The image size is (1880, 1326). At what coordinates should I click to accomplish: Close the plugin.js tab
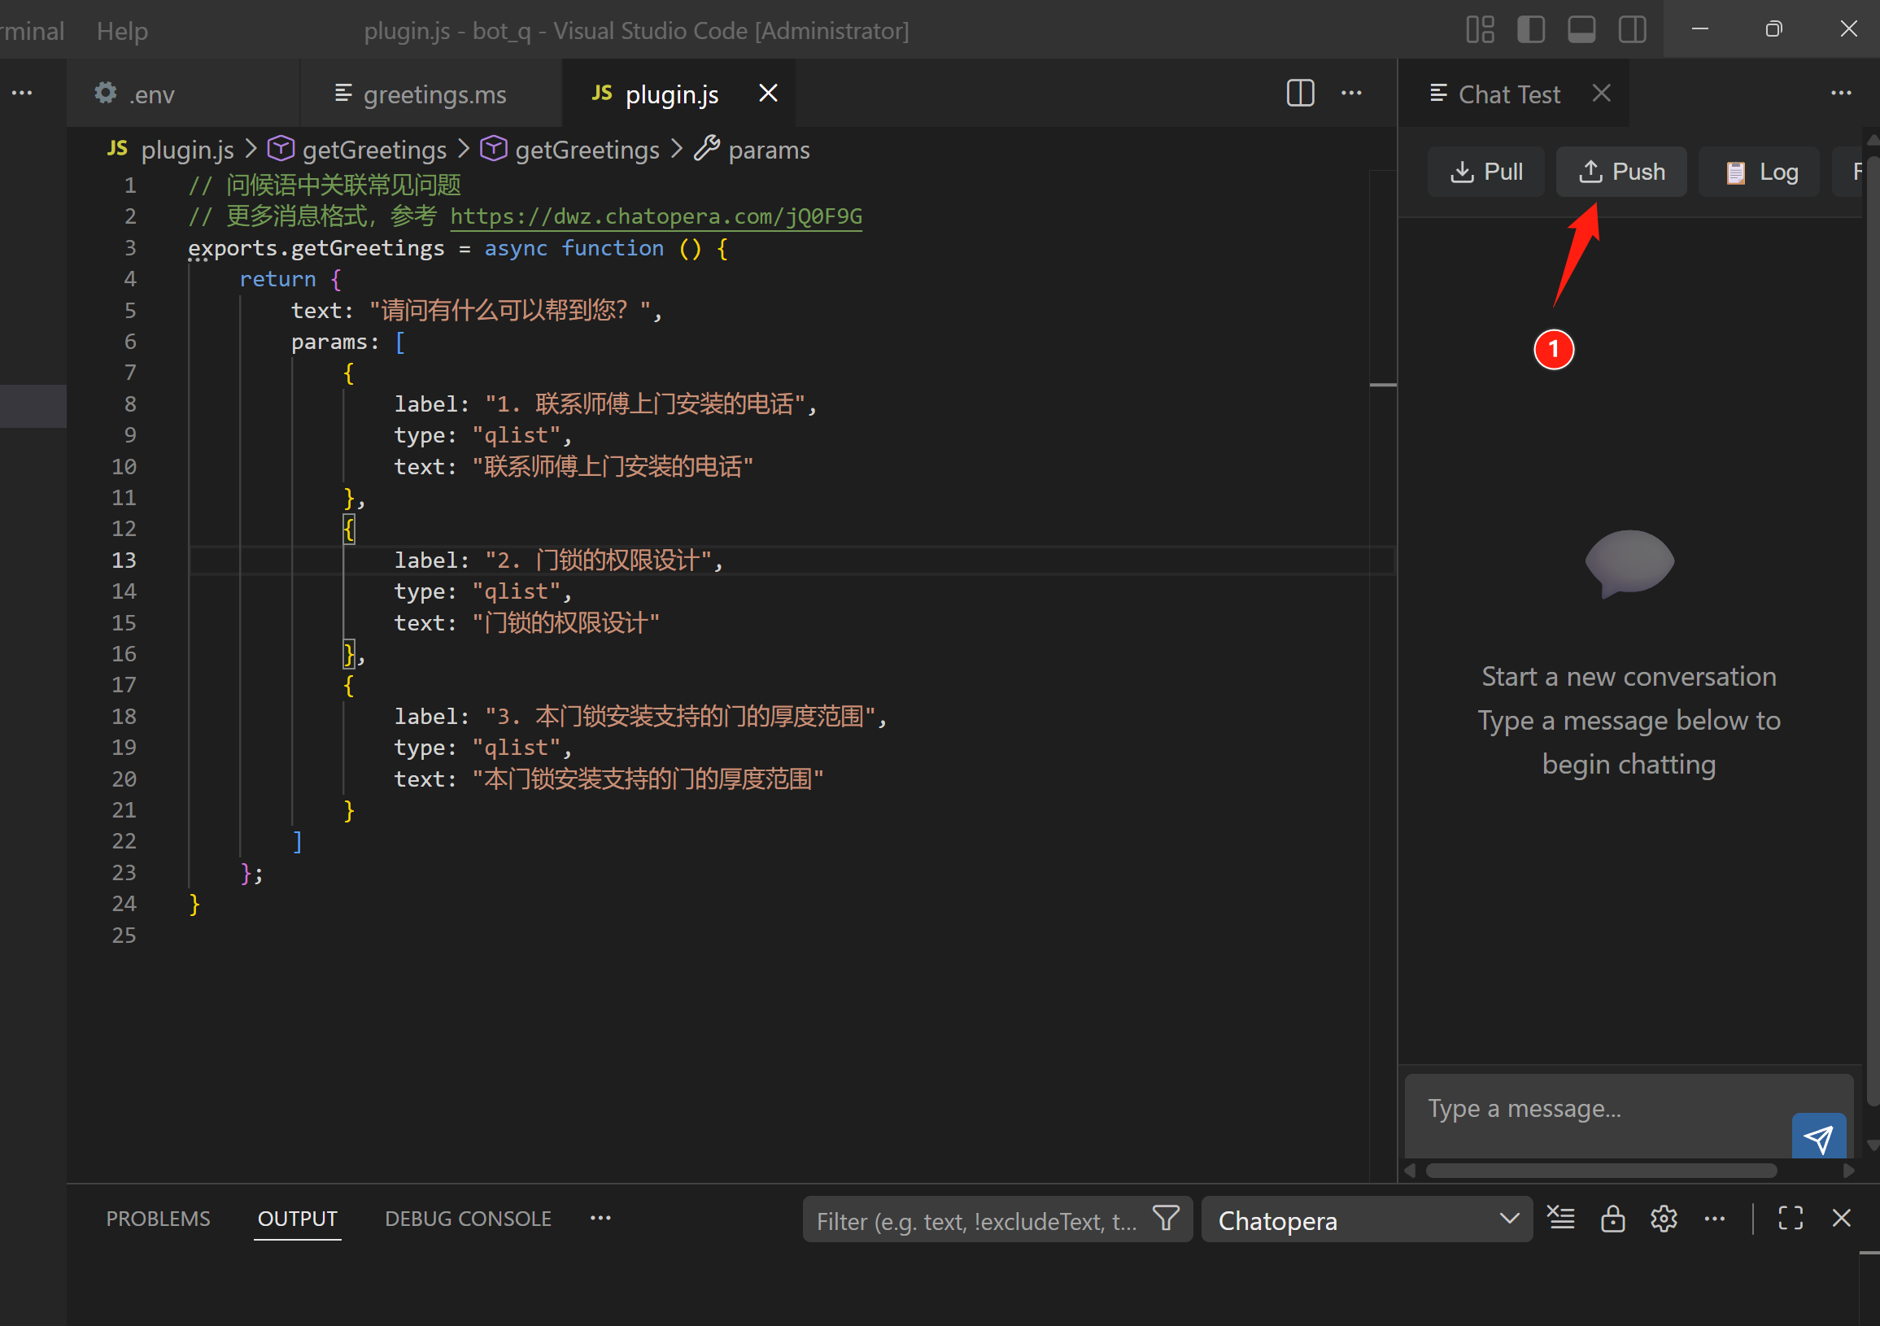(x=768, y=94)
